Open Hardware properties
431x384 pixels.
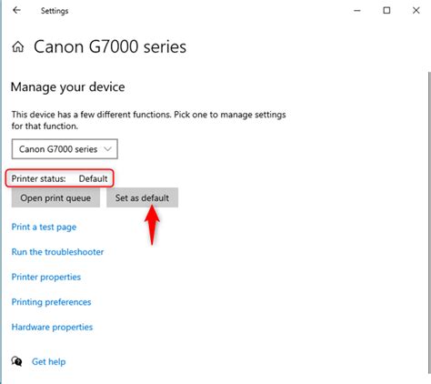pos(52,327)
